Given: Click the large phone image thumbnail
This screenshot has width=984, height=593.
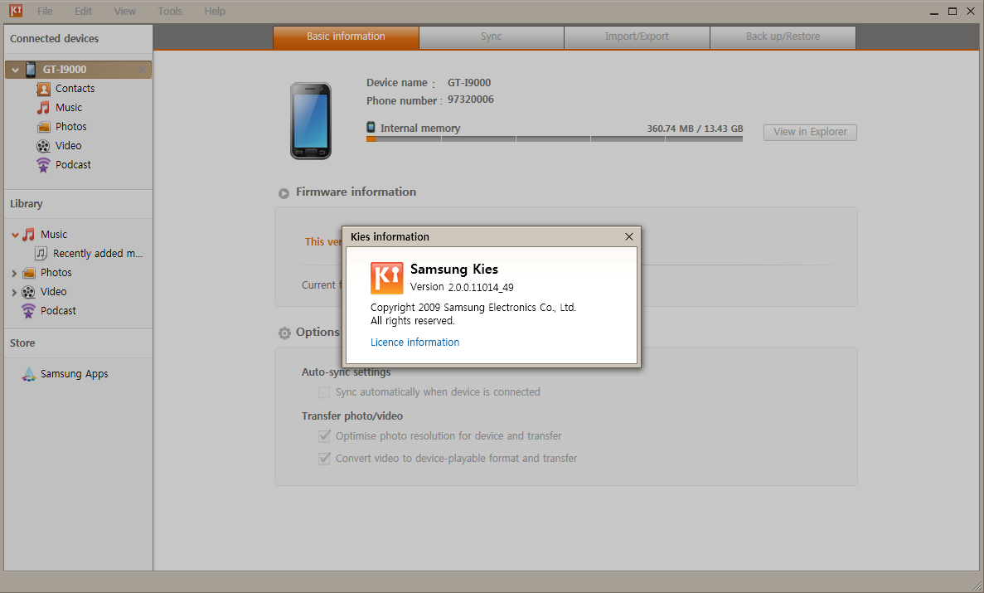Looking at the screenshot, I should click(311, 120).
